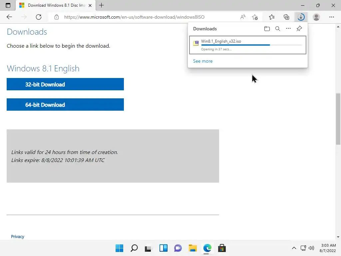341x256 pixels.
Task: Select the Win8.1_English_x32.iso download item
Action: (248, 45)
